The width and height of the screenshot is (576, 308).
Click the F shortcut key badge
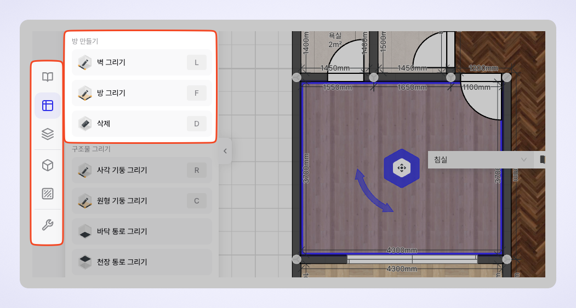click(197, 93)
